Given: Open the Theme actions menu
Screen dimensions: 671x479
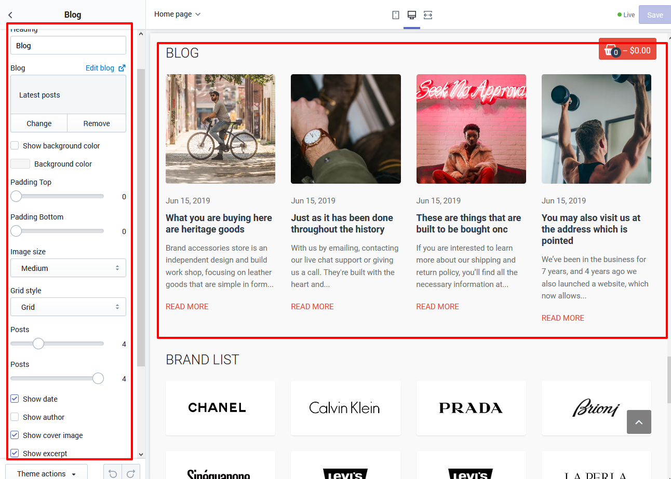Looking at the screenshot, I should [46, 473].
